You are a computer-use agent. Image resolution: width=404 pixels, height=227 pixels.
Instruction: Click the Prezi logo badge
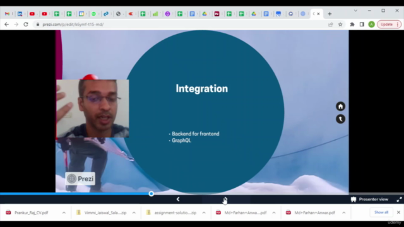coord(80,178)
